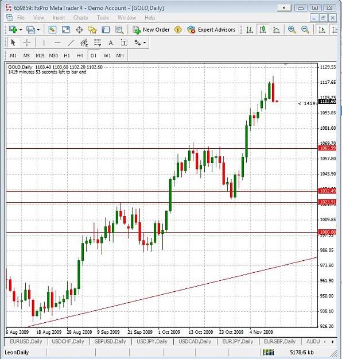This screenshot has height=359, width=342.
Task: Click the Profiles icon
Action: coord(30,29)
